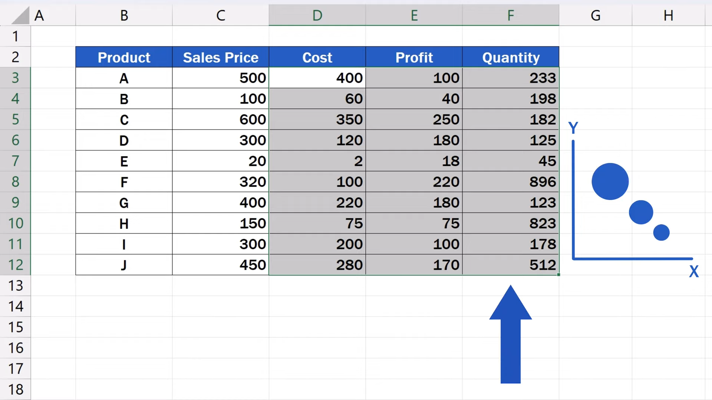Select row number 12

point(15,265)
